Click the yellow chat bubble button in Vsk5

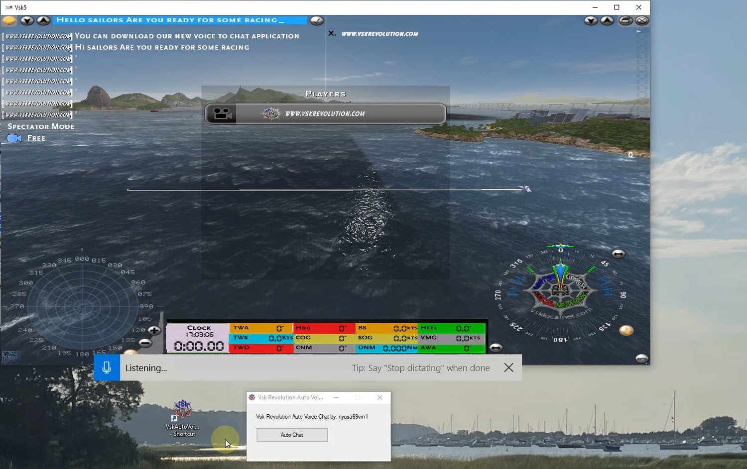tap(9, 20)
